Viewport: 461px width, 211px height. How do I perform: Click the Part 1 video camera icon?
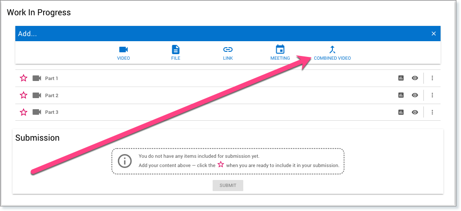37,78
